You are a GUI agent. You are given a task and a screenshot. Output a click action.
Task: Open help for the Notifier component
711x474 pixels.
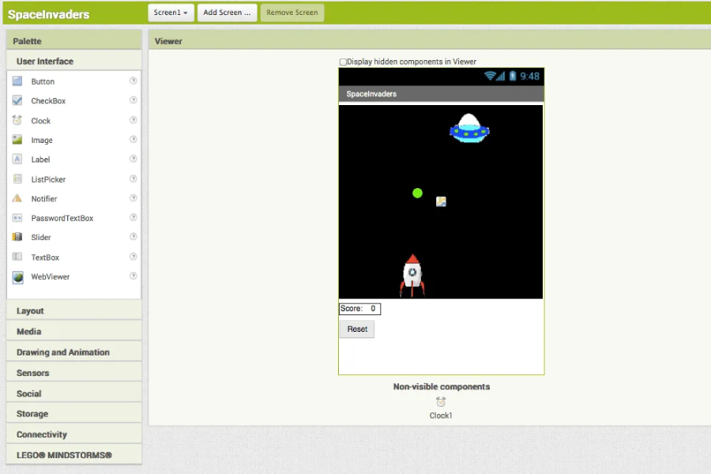tap(134, 197)
